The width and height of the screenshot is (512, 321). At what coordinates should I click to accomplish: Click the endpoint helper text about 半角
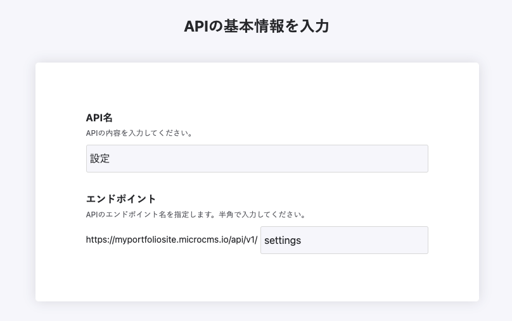click(196, 215)
